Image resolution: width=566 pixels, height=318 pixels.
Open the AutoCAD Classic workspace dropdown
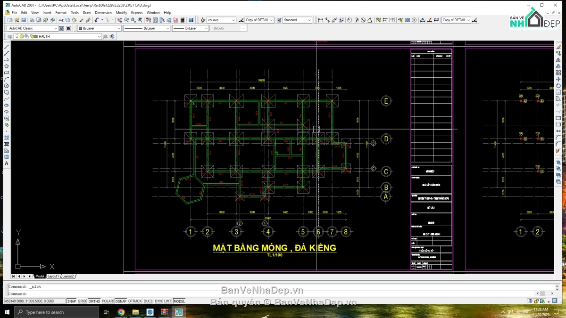tap(33, 28)
